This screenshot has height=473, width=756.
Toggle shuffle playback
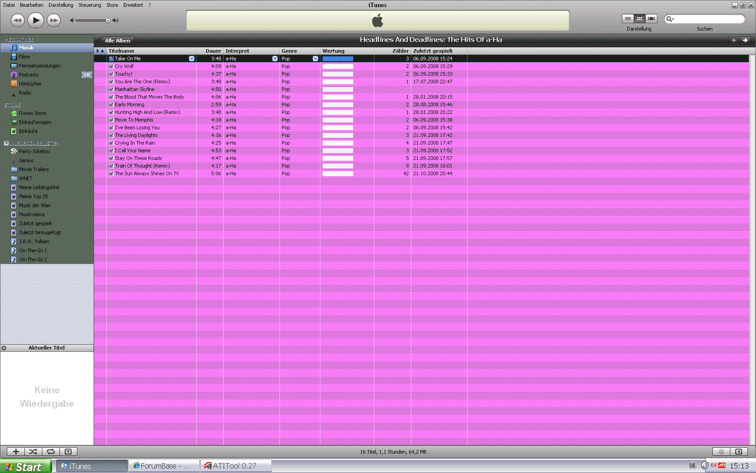(33, 451)
